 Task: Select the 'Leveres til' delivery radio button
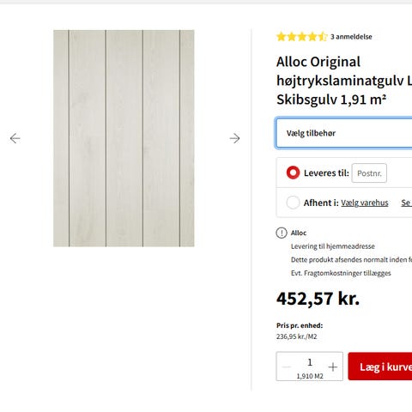(293, 173)
